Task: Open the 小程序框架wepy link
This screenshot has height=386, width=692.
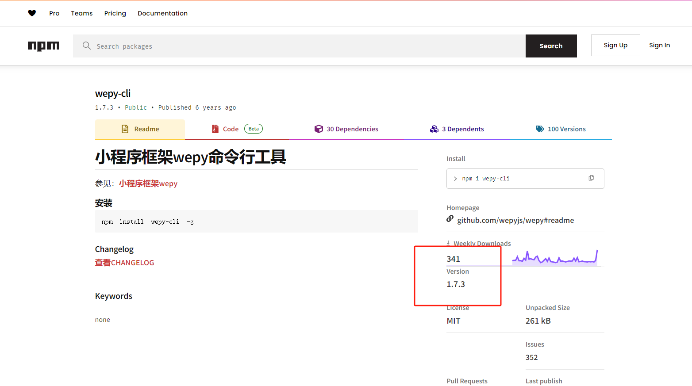Action: [148, 183]
